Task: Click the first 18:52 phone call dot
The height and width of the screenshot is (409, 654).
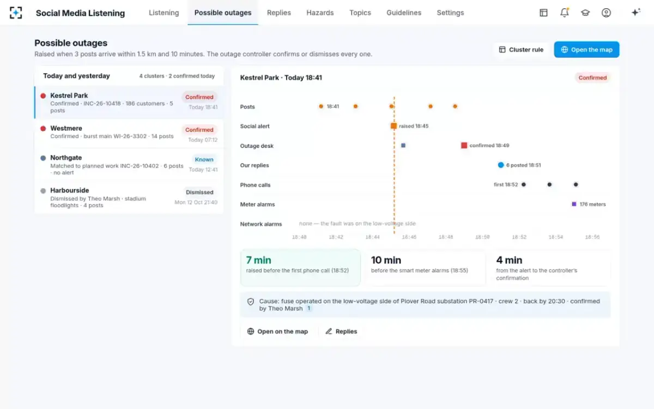Action: (524, 185)
